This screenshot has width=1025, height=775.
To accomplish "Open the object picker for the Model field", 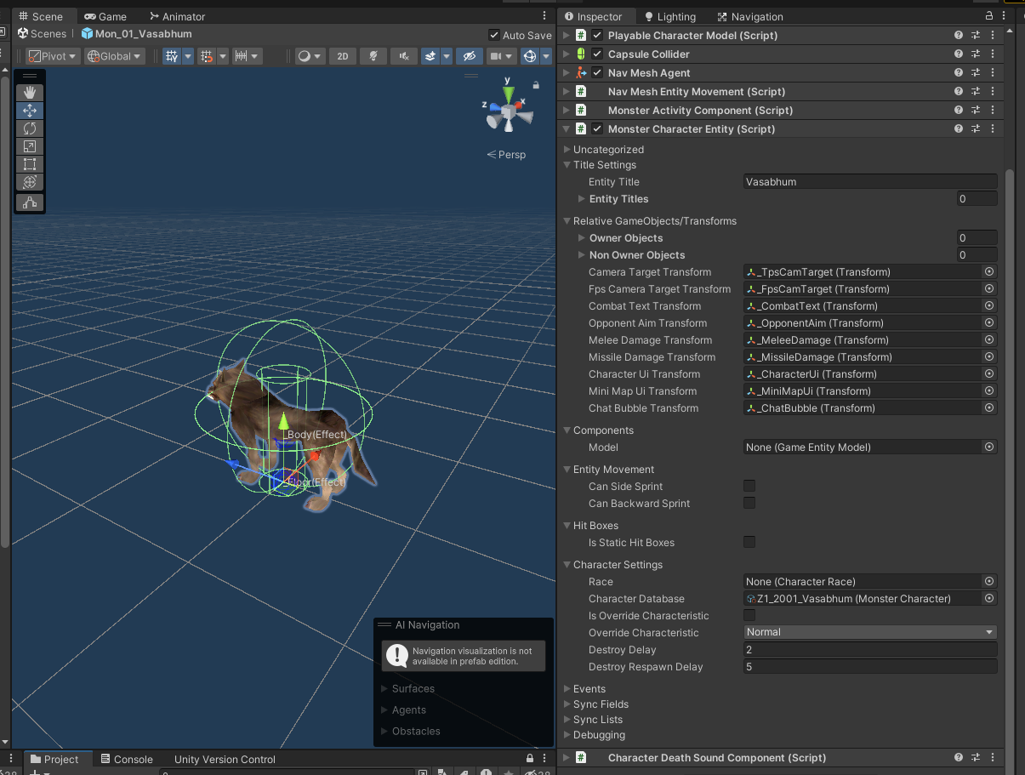I will 988,447.
